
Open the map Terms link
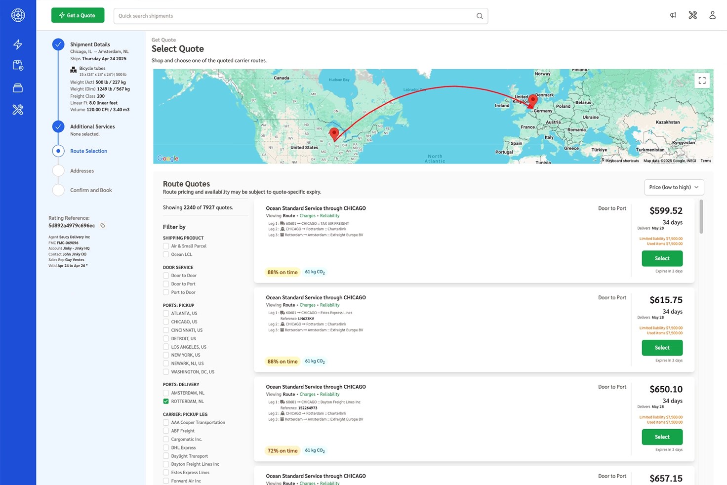tap(706, 161)
